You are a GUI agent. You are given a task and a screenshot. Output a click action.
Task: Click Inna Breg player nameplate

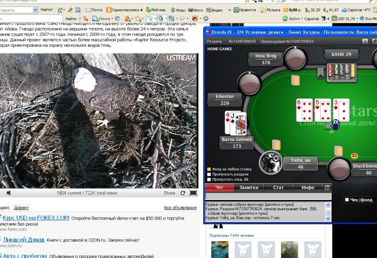click(266, 59)
